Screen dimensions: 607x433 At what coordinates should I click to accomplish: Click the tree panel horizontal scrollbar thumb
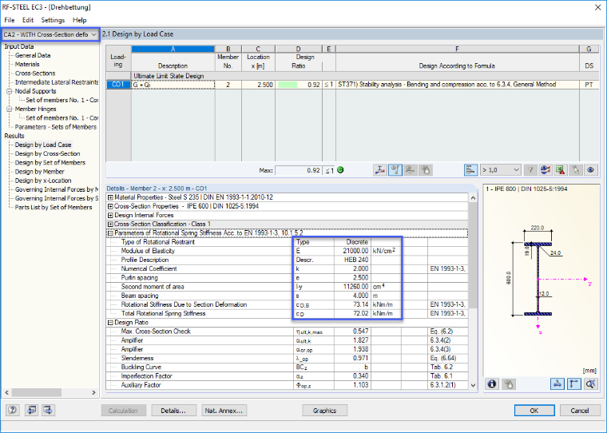tap(37, 392)
